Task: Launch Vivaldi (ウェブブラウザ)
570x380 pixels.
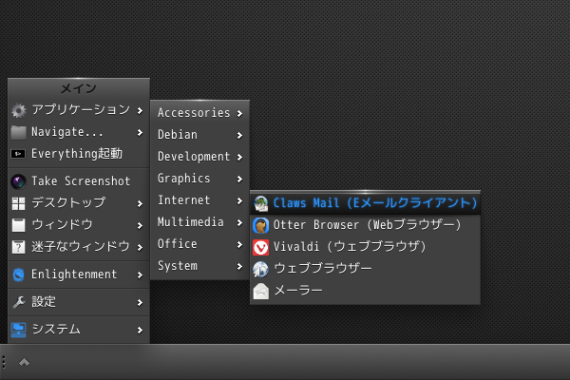Action: (365, 247)
